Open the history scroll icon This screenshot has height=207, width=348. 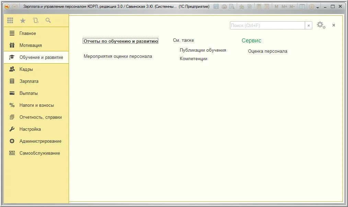pos(35,20)
